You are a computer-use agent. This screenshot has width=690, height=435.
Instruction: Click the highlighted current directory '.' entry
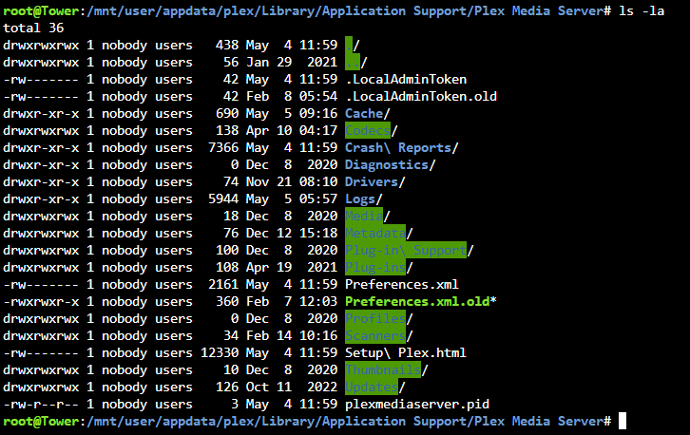[x=349, y=45]
